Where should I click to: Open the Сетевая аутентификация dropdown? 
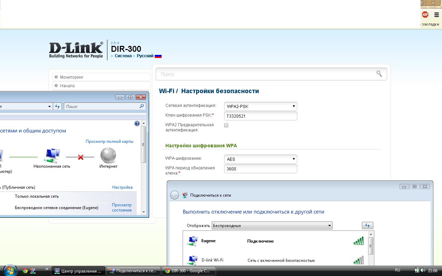pos(261,106)
